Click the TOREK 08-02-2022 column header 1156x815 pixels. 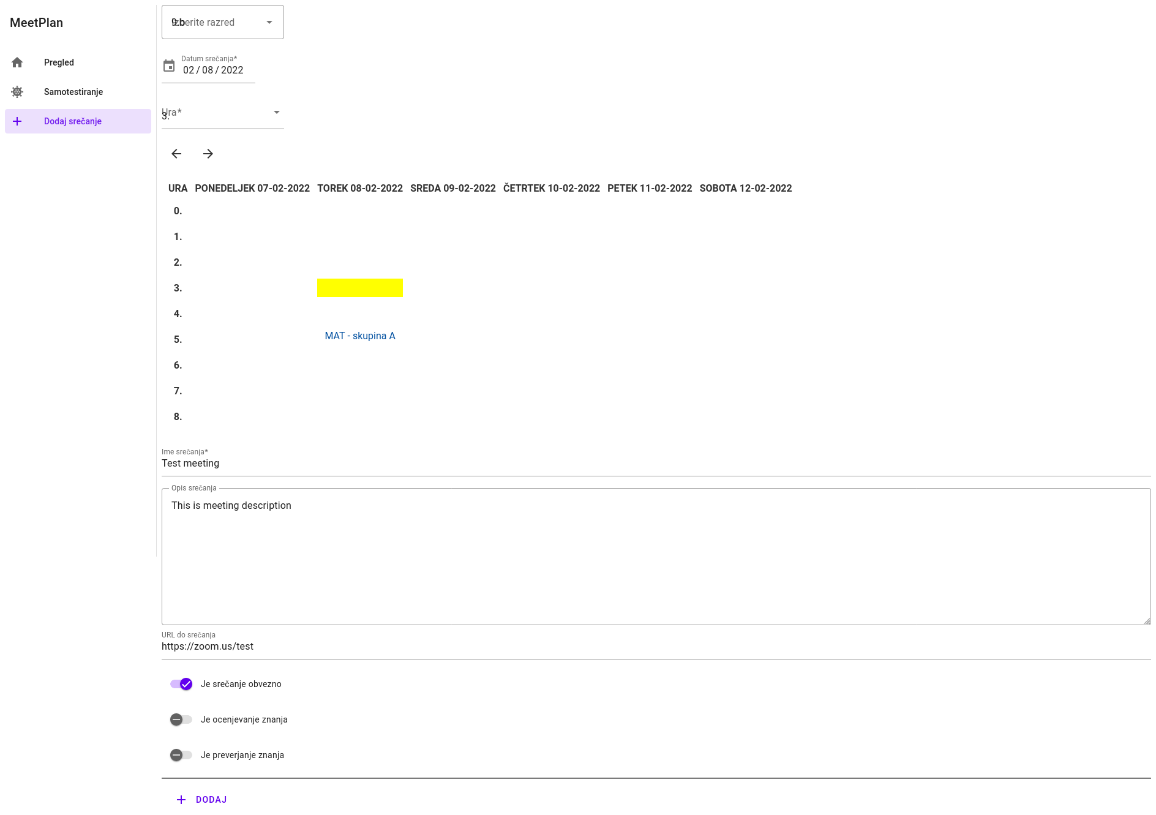point(360,189)
